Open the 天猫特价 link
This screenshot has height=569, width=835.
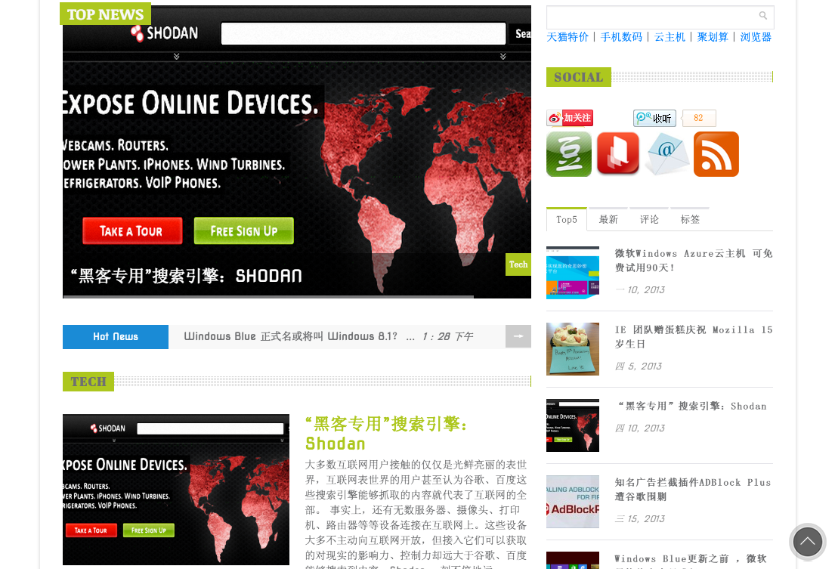[567, 36]
